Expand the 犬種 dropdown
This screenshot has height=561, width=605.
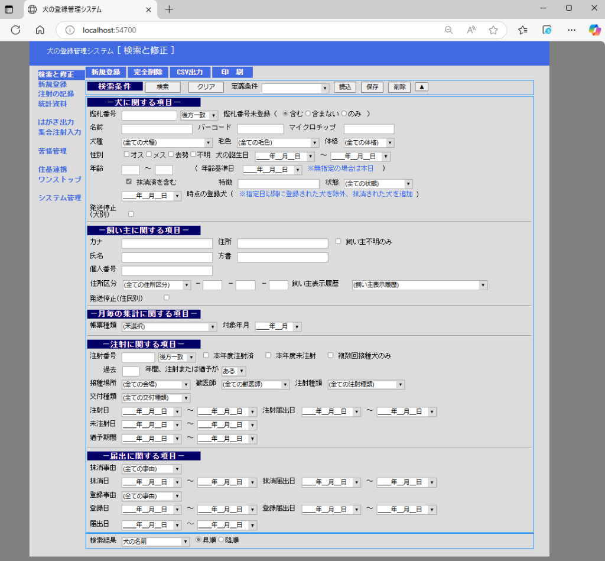point(167,142)
